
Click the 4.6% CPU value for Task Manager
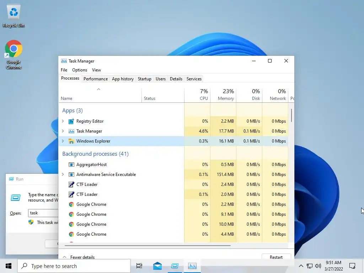[203, 131]
